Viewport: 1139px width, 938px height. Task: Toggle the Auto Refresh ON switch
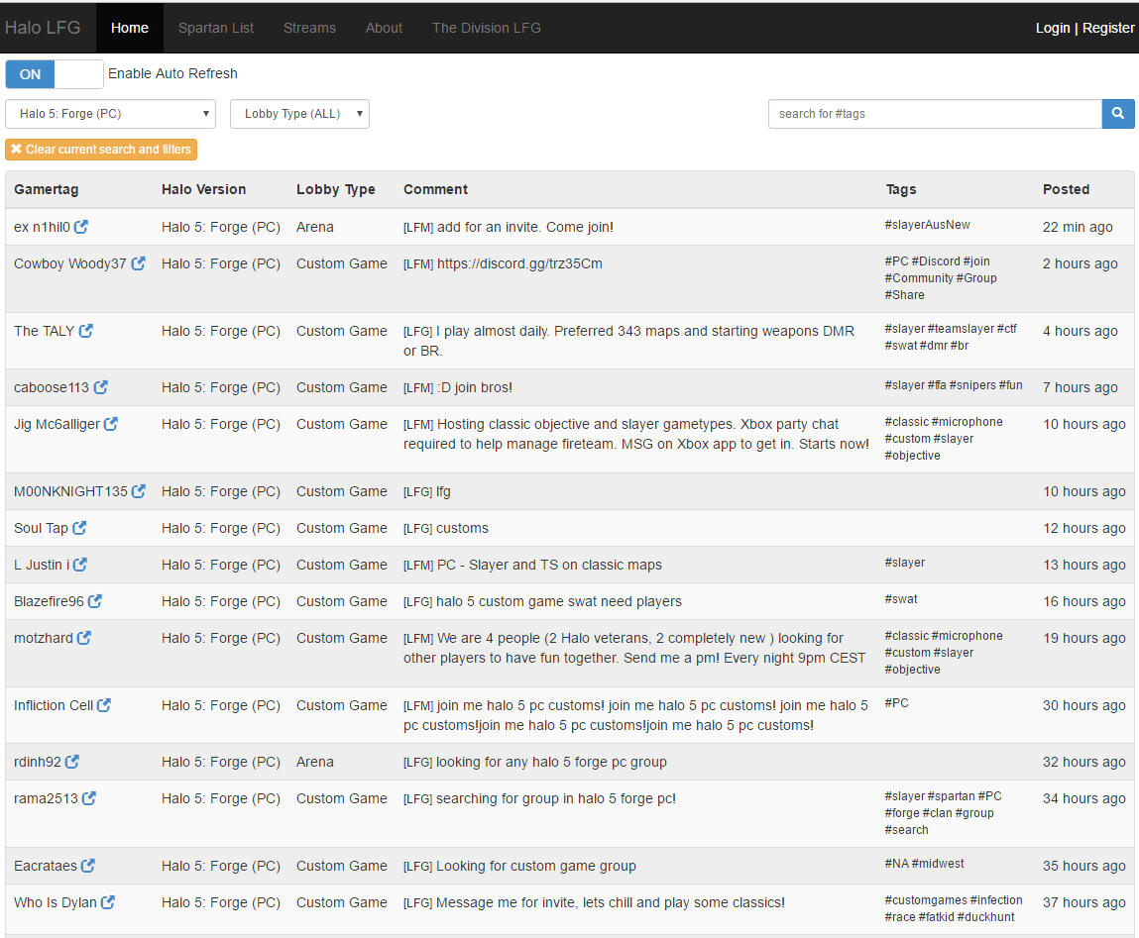tap(54, 74)
